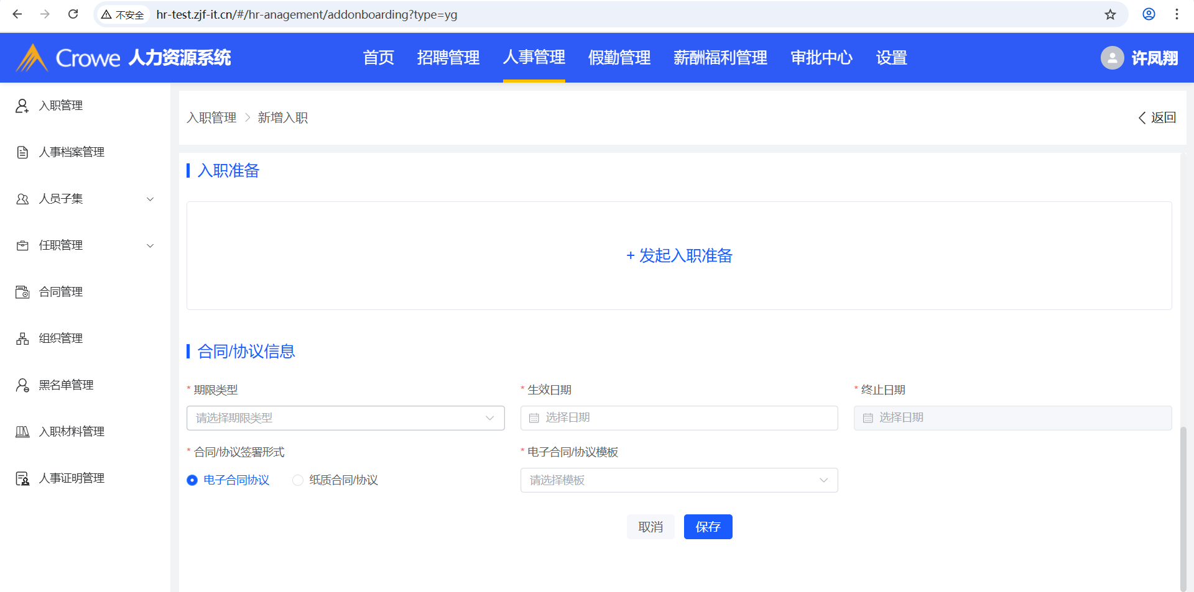Image resolution: width=1194 pixels, height=592 pixels.
Task: Bookmark this page with the star icon
Action: pos(1110,14)
